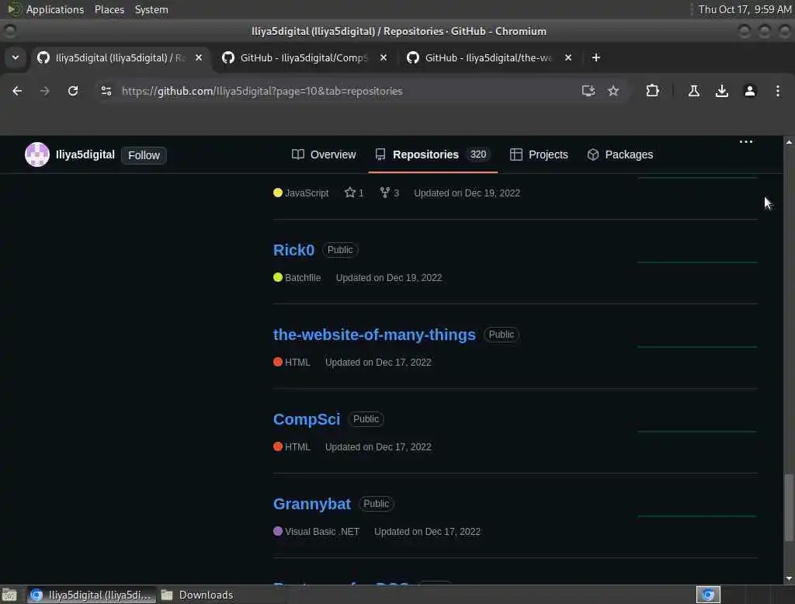This screenshot has height=604, width=795.
Task: Click the Public badge next to Grannybat
Action: [377, 504]
